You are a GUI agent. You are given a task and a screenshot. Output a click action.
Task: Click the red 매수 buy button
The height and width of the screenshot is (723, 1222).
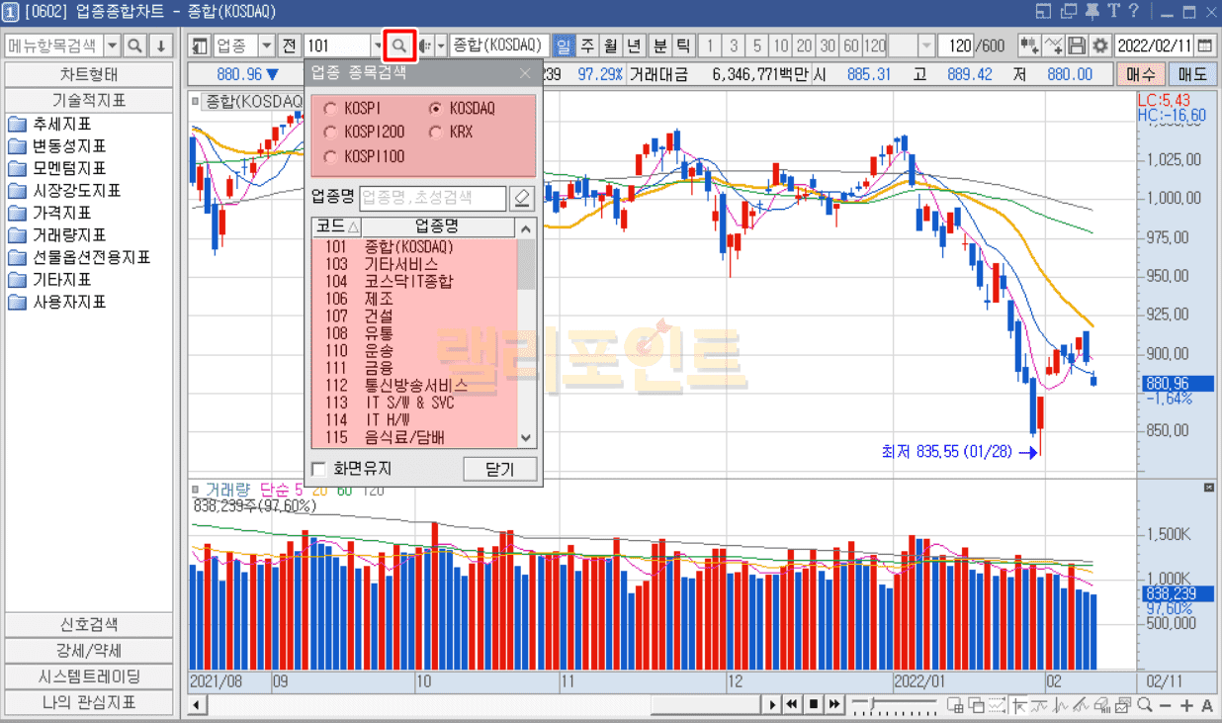coord(1140,74)
